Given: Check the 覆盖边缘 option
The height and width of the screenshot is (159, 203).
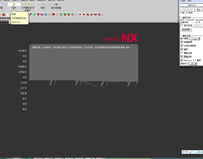Looking at the screenshot, I should tap(182, 53).
